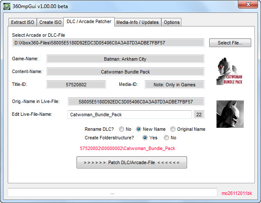261x203 pixels.
Task: Click the Title-ID field 57520802
Action: [x=76, y=85]
